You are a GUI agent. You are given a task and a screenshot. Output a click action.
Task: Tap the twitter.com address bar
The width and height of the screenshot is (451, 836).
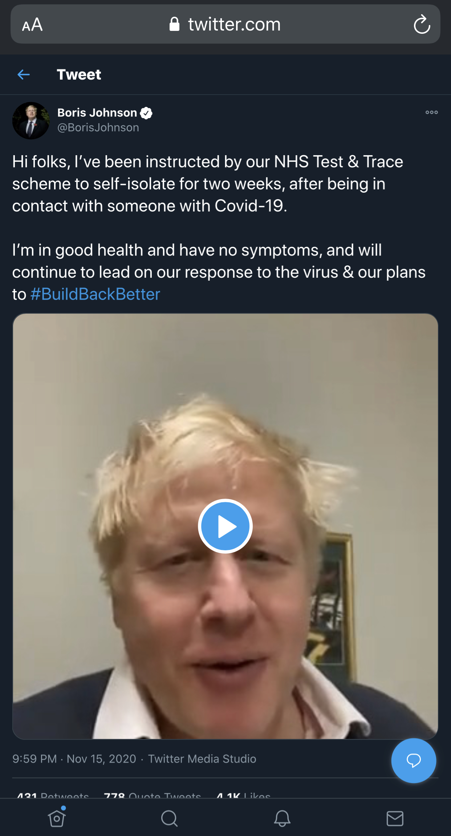pyautogui.click(x=234, y=25)
